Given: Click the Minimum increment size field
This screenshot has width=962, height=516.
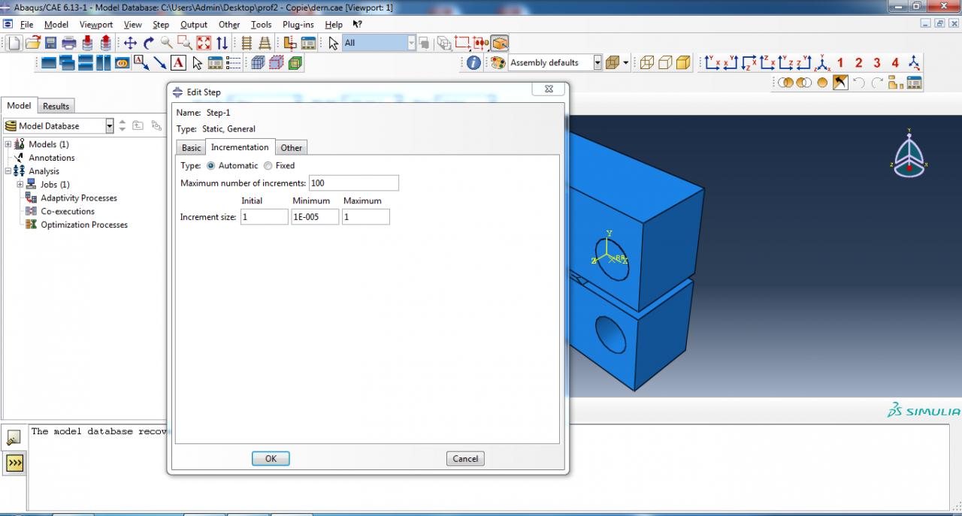Looking at the screenshot, I should click(x=315, y=217).
